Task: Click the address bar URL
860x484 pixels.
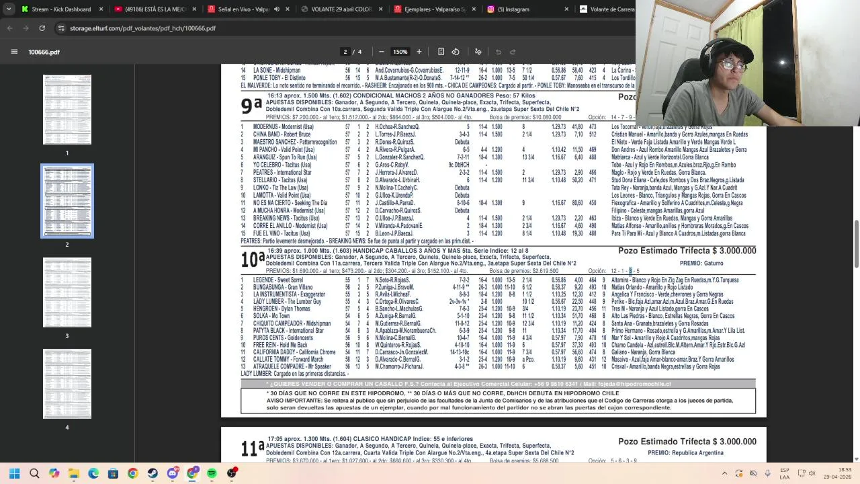Action: coord(143,28)
